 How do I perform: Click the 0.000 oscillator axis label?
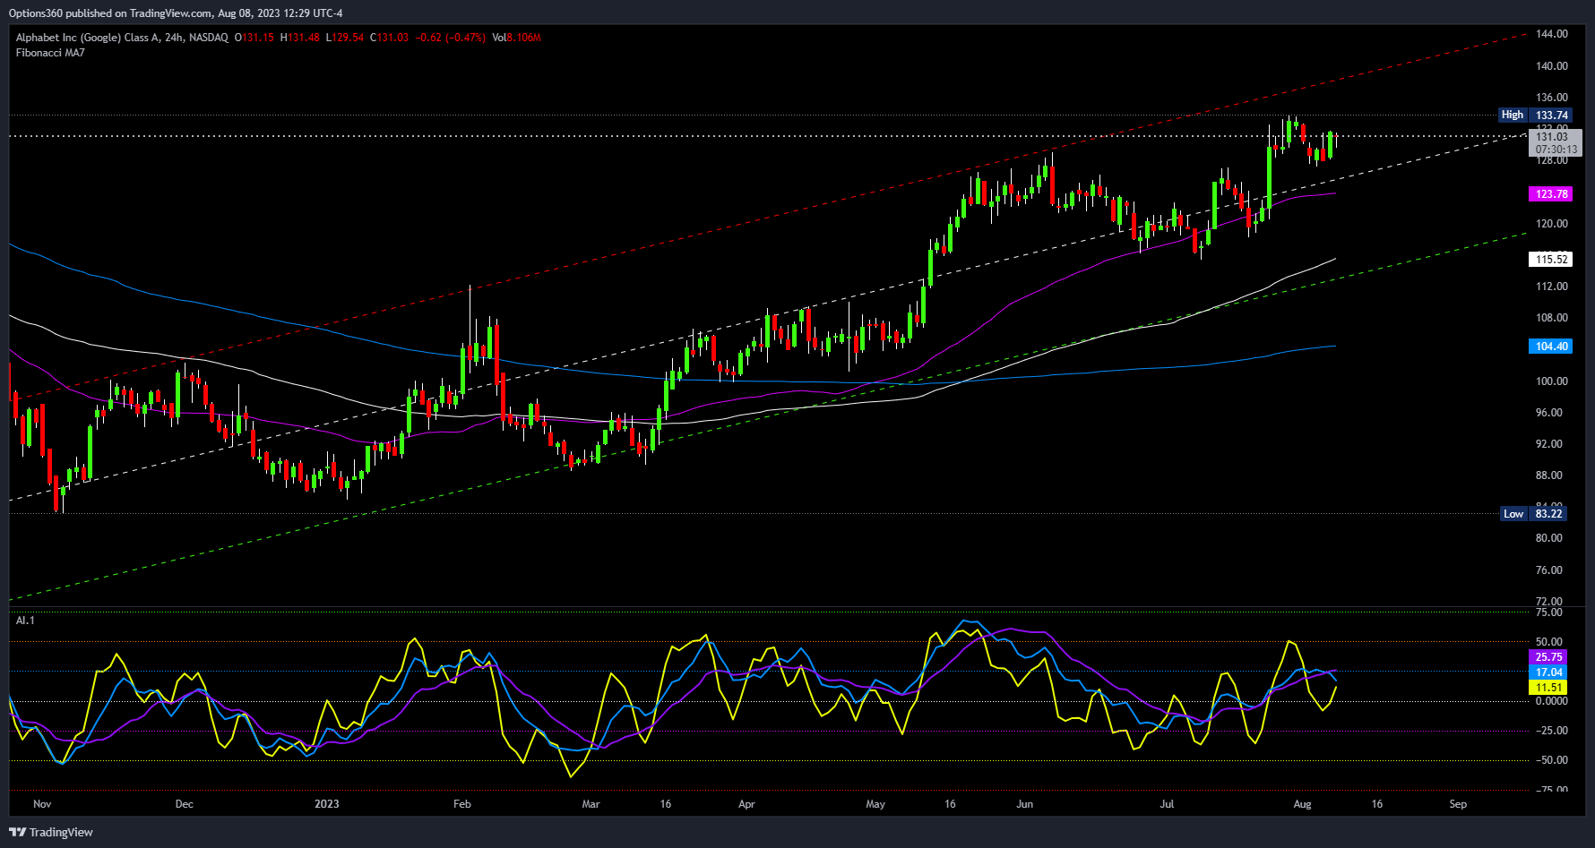(1550, 701)
